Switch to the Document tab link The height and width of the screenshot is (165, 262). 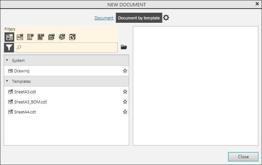pyautogui.click(x=104, y=18)
